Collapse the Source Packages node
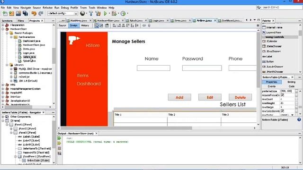Screen dimensions: 303x170 pyautogui.click(x=7, y=33)
